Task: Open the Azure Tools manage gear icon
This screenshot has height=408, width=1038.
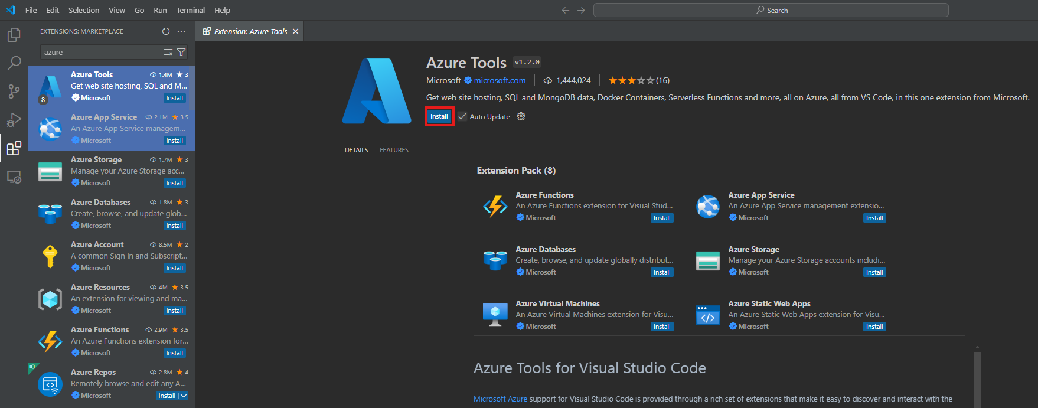Action: 521,117
